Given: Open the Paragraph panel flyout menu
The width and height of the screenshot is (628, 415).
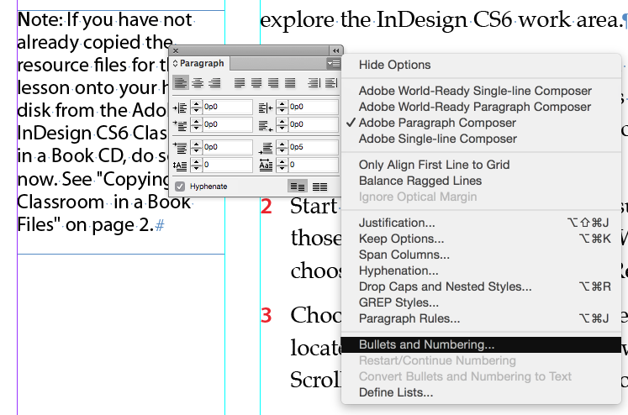Looking at the screenshot, I should click(333, 63).
